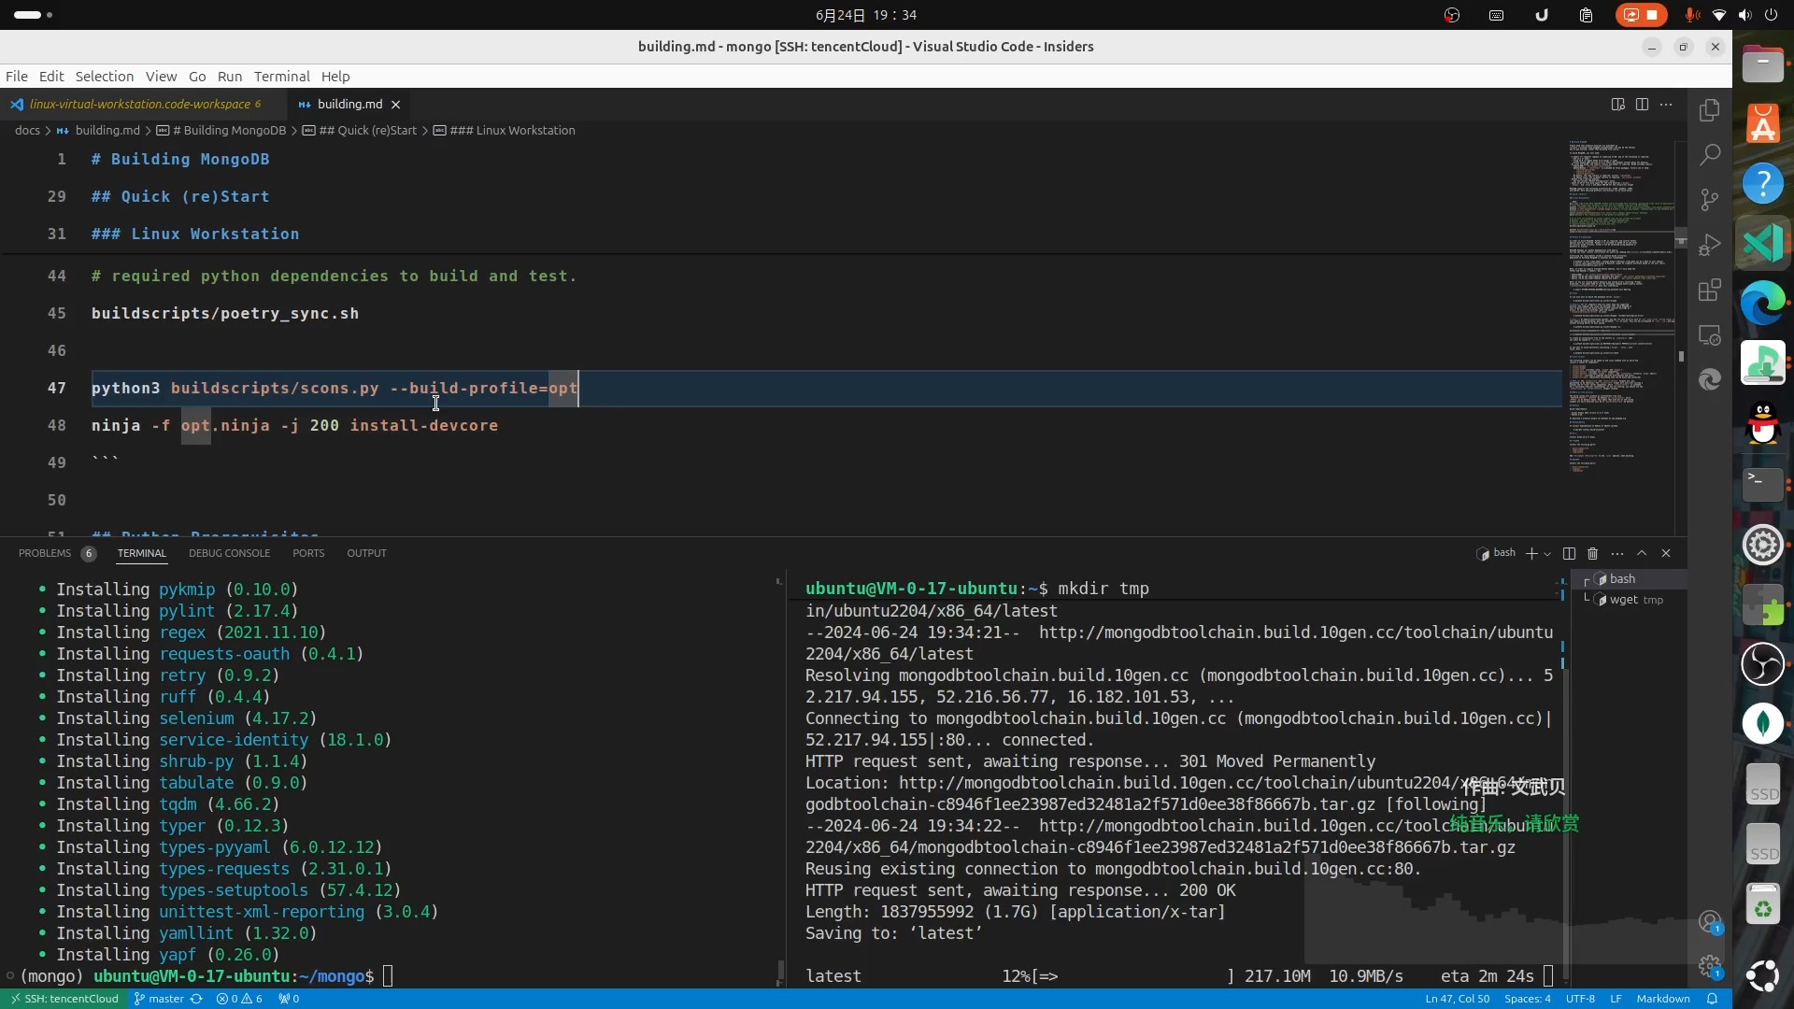Open the Explorer view in activity bar

(x=1710, y=109)
